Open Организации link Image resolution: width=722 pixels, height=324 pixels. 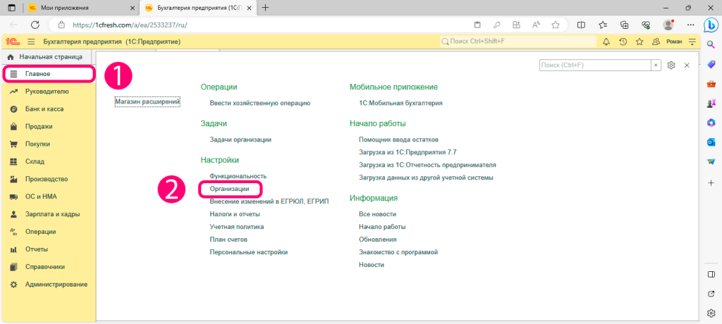click(x=229, y=189)
